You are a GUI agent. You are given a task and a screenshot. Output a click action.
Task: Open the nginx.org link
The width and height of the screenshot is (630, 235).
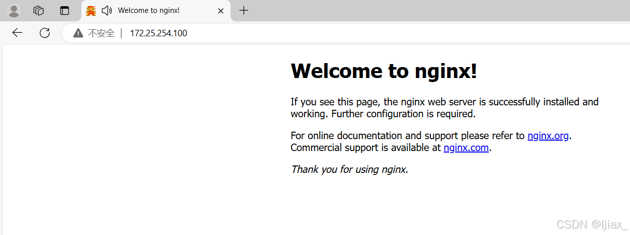pos(548,136)
